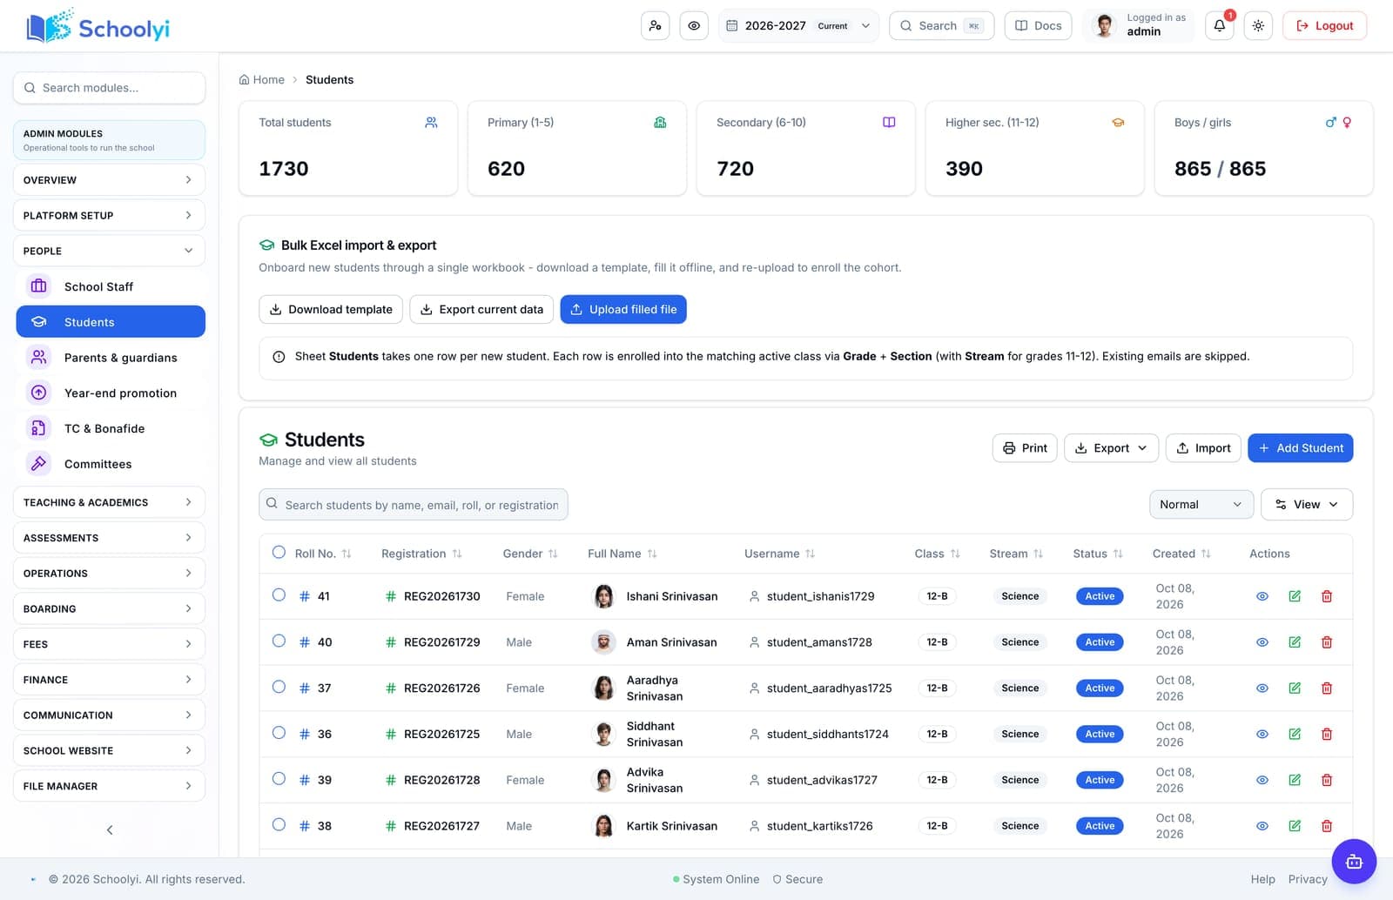Open the Export dropdown in Students panel
The height and width of the screenshot is (900, 1393).
click(x=1111, y=448)
